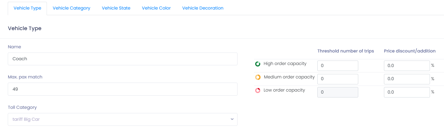Viewport: 444px width, 130px height.
Task: Edit Medium order capacity price discount field
Action: pos(407,79)
